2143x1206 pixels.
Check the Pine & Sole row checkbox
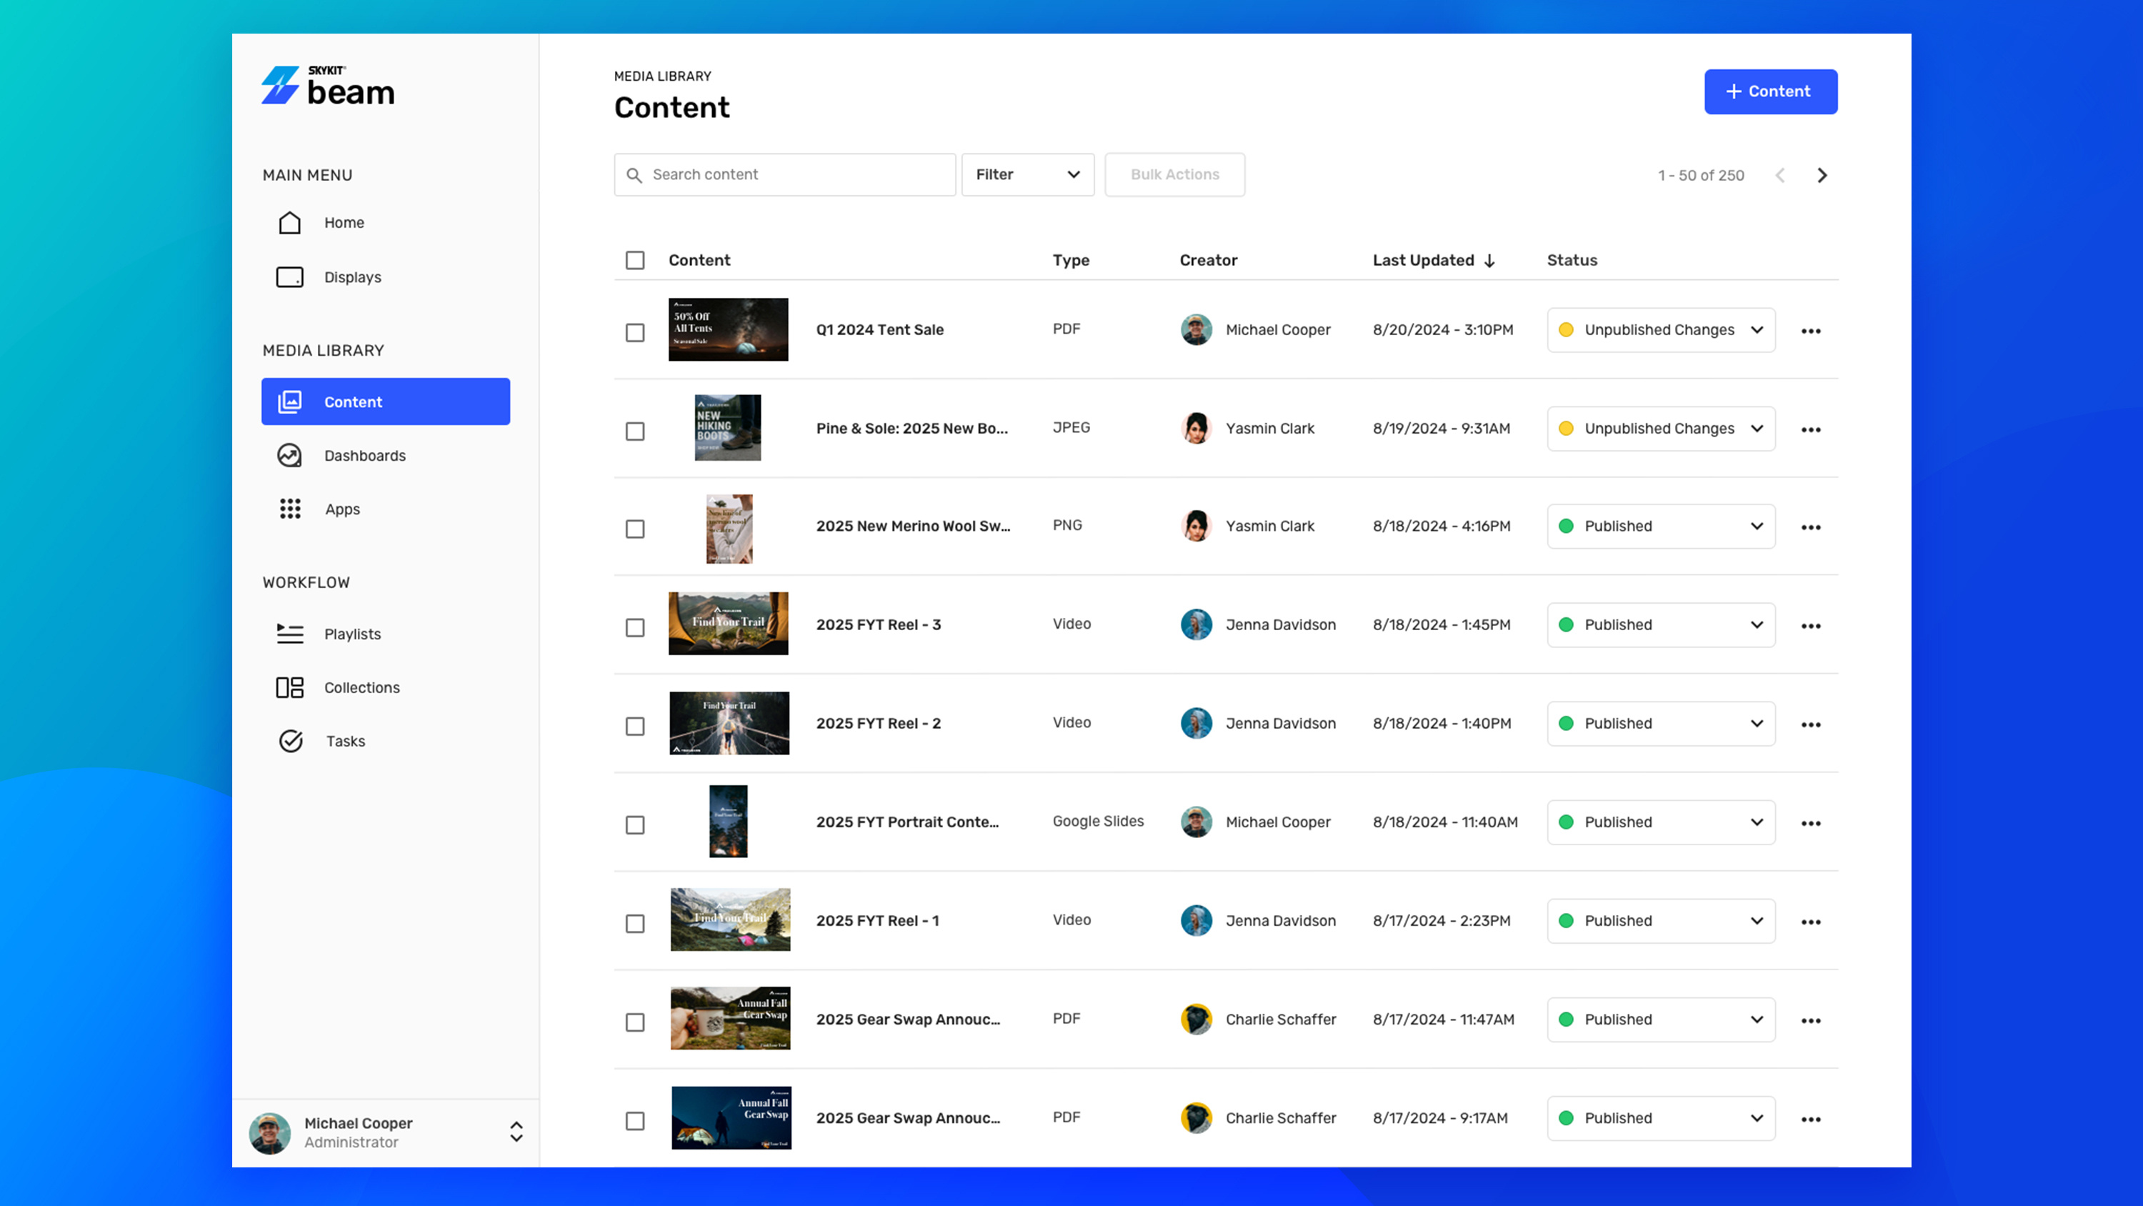click(x=635, y=431)
